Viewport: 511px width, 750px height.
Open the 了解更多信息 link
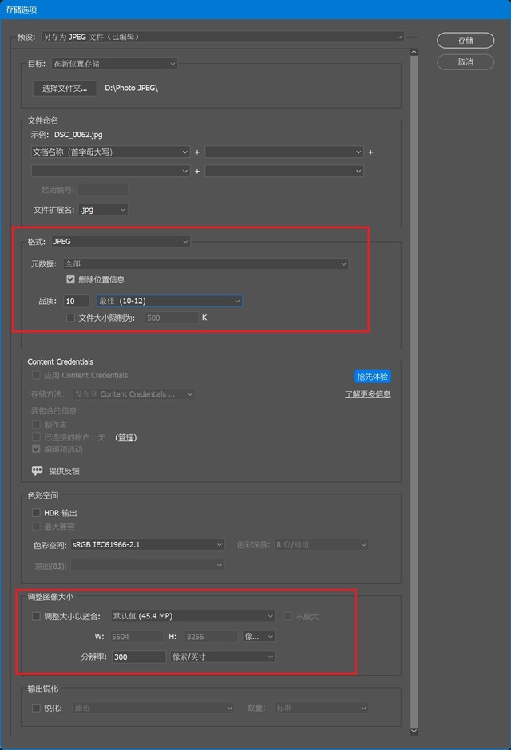click(367, 394)
